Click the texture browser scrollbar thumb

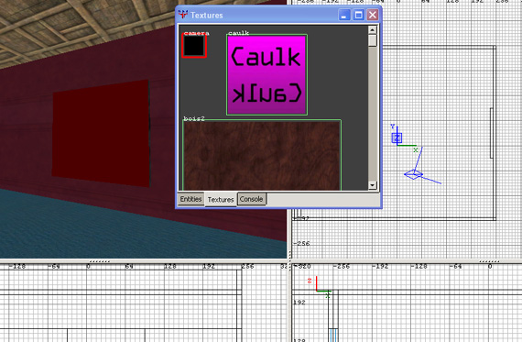[373, 40]
